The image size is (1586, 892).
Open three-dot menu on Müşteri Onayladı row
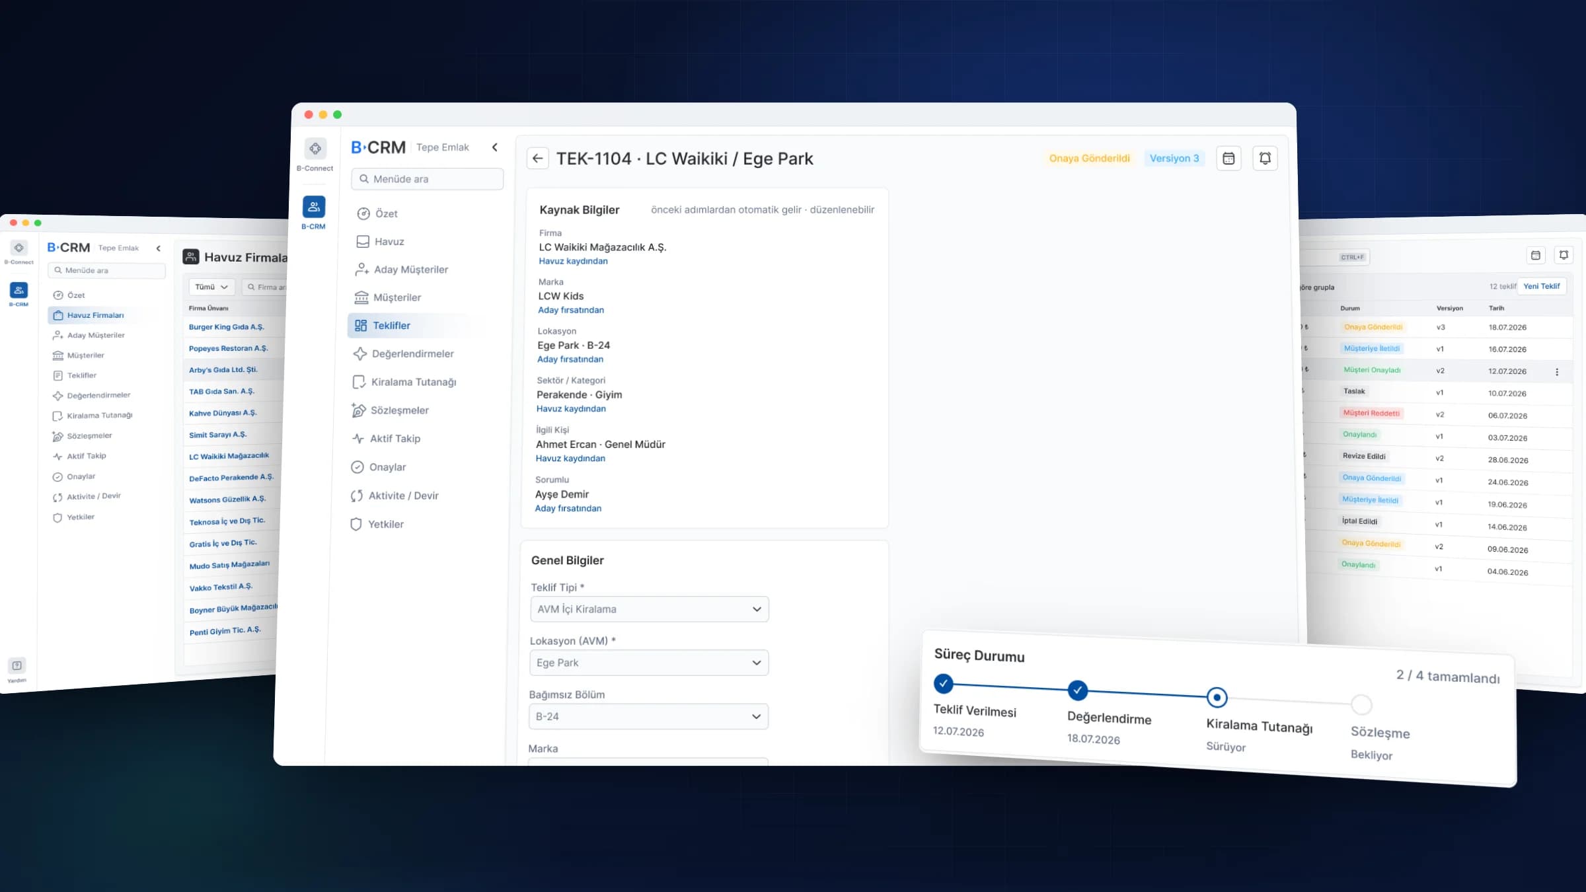[1557, 372]
